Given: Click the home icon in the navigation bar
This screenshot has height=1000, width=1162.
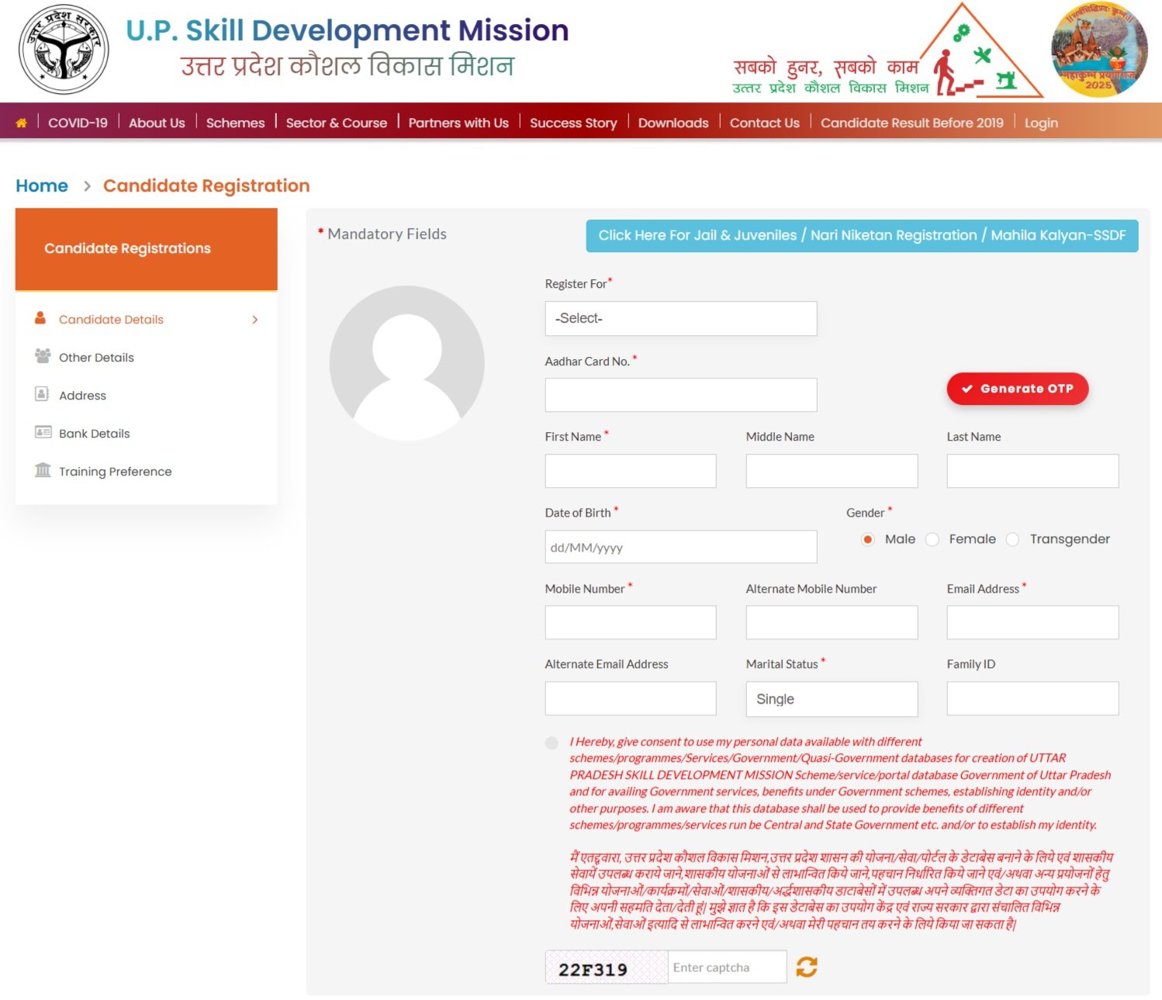Looking at the screenshot, I should 21,123.
